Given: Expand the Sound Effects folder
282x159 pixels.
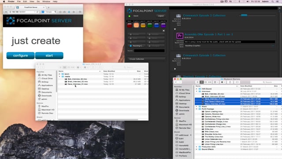Looking at the screenshot, I should pyautogui.click(x=197, y=149).
